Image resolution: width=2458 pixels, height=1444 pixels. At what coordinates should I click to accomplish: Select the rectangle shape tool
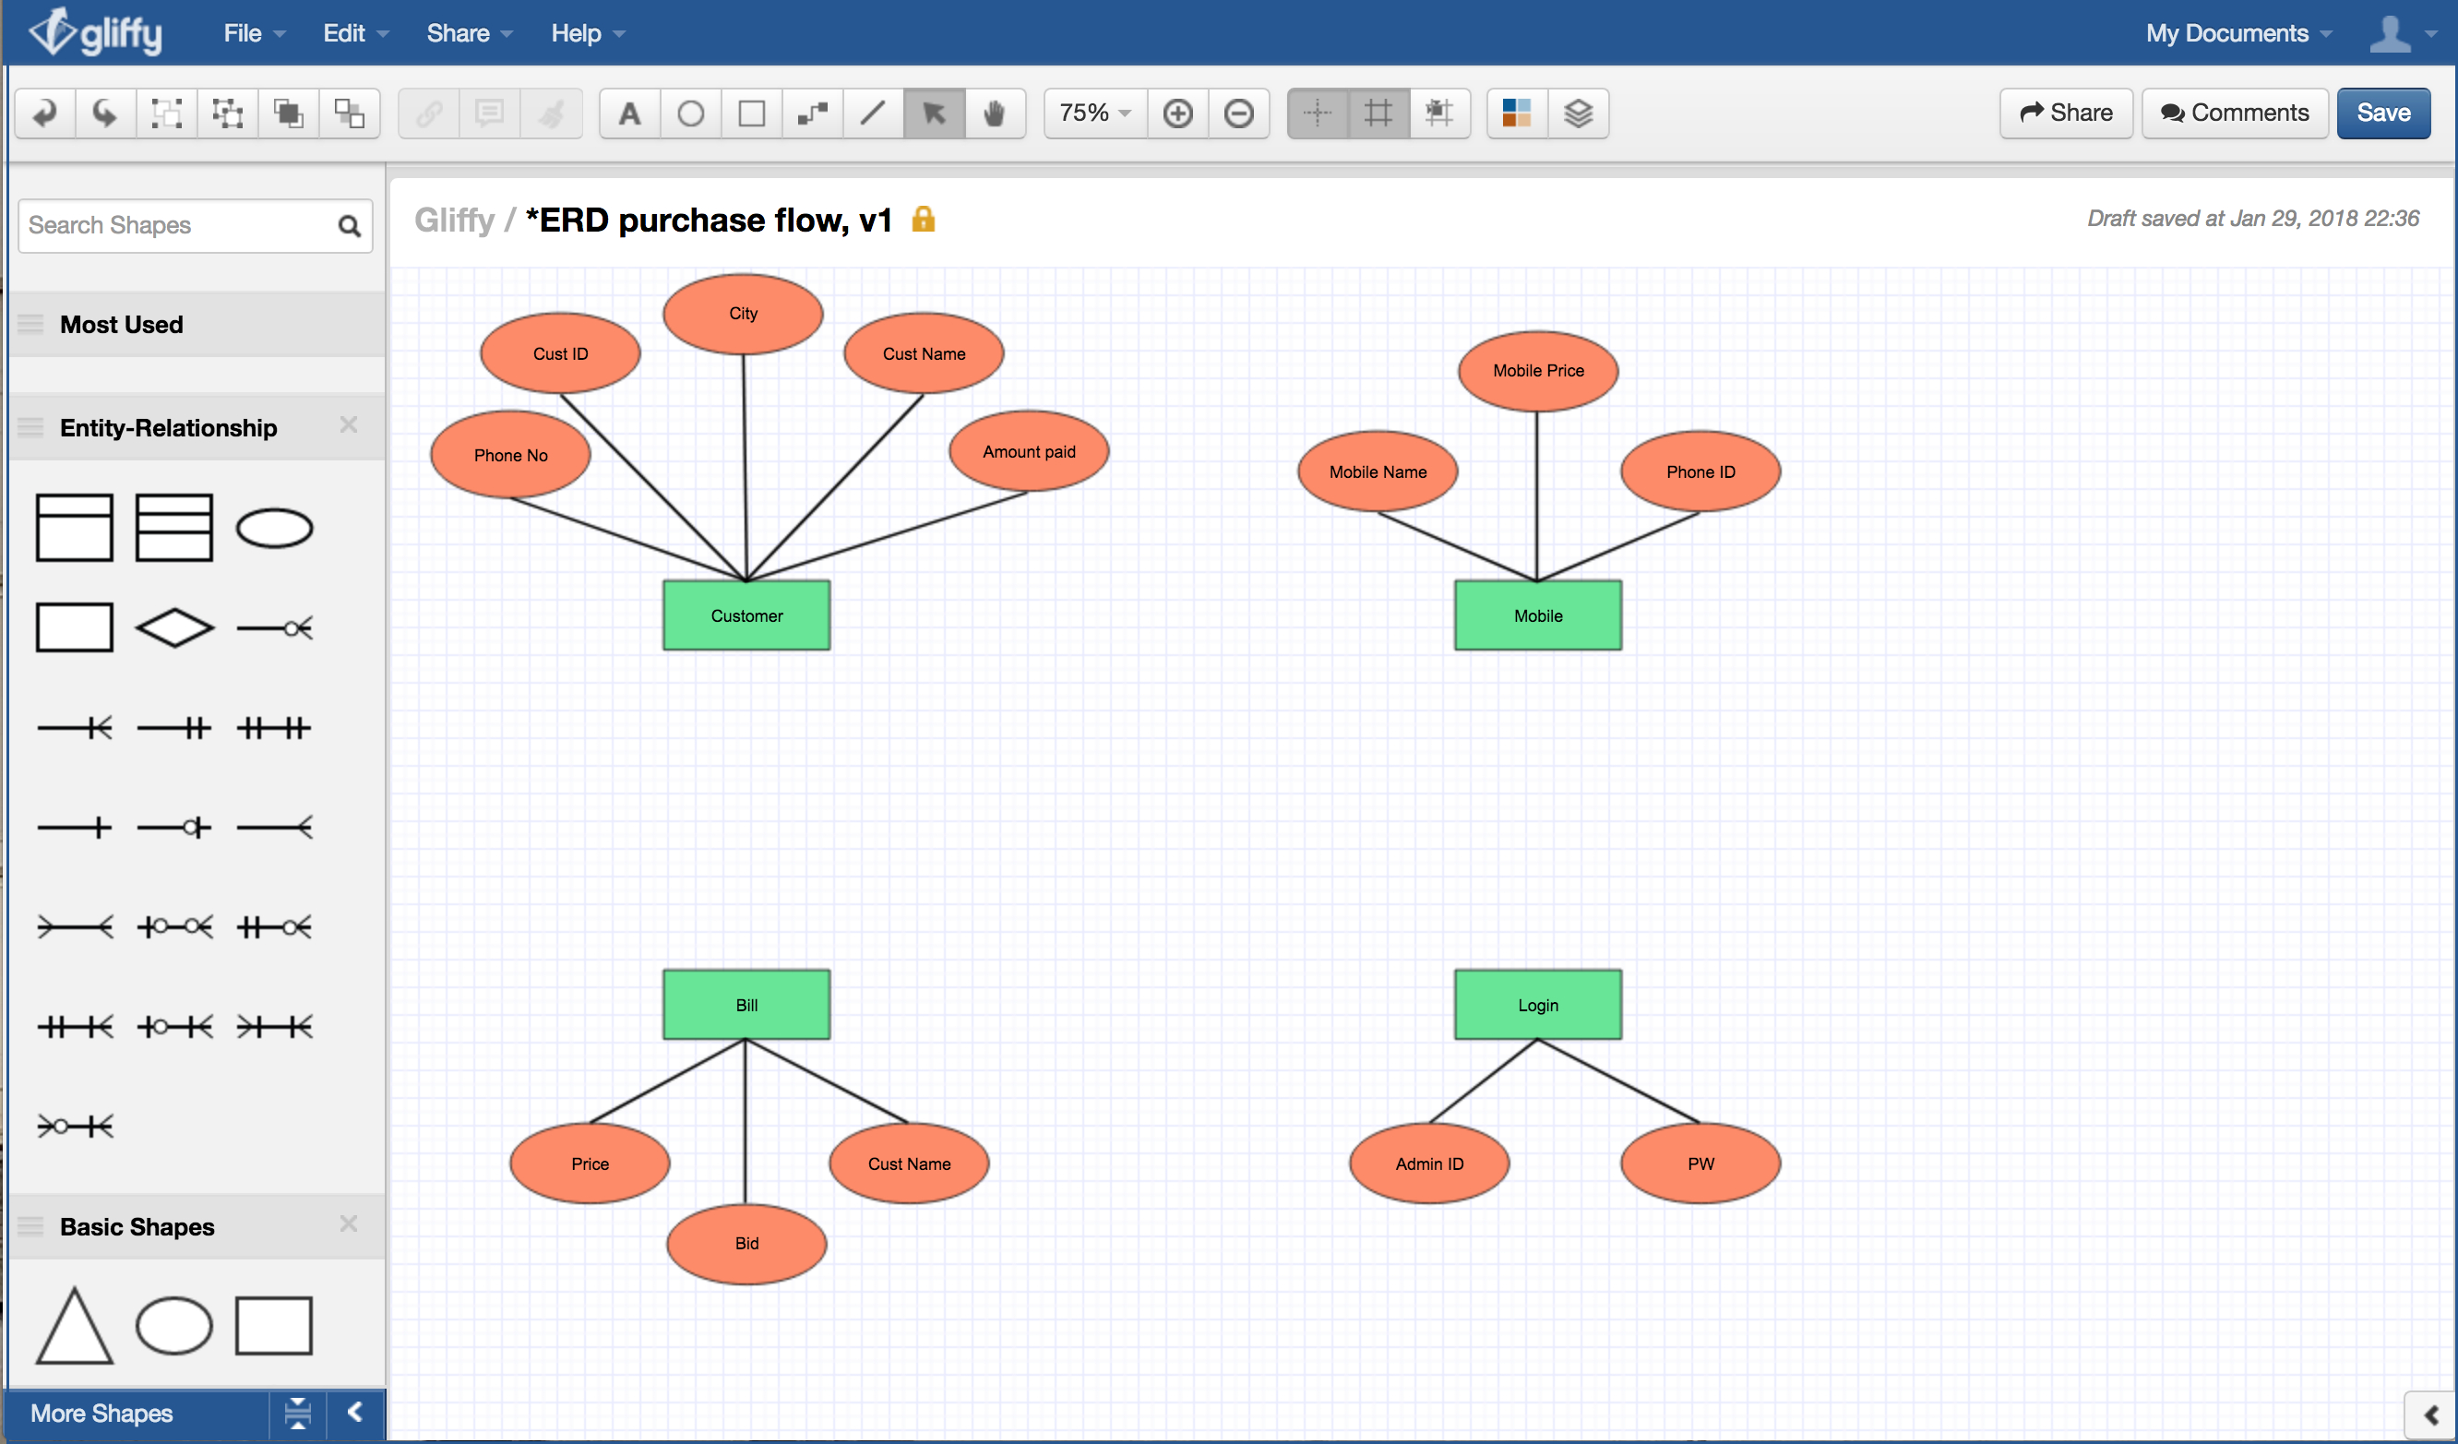(749, 112)
